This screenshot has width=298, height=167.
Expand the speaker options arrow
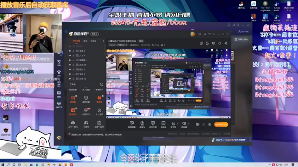tap(188, 124)
